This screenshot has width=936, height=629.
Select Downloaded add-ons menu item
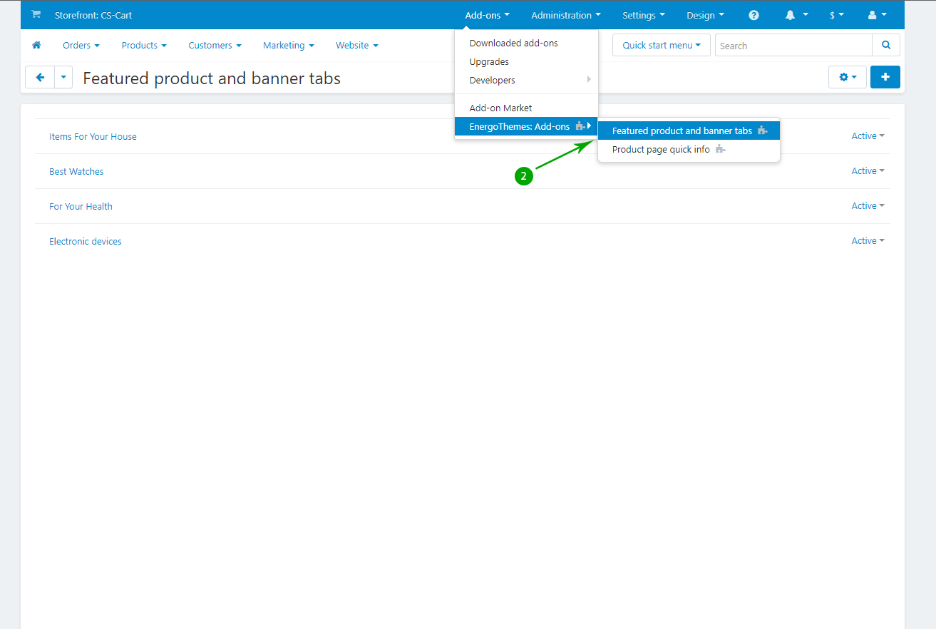(x=513, y=44)
